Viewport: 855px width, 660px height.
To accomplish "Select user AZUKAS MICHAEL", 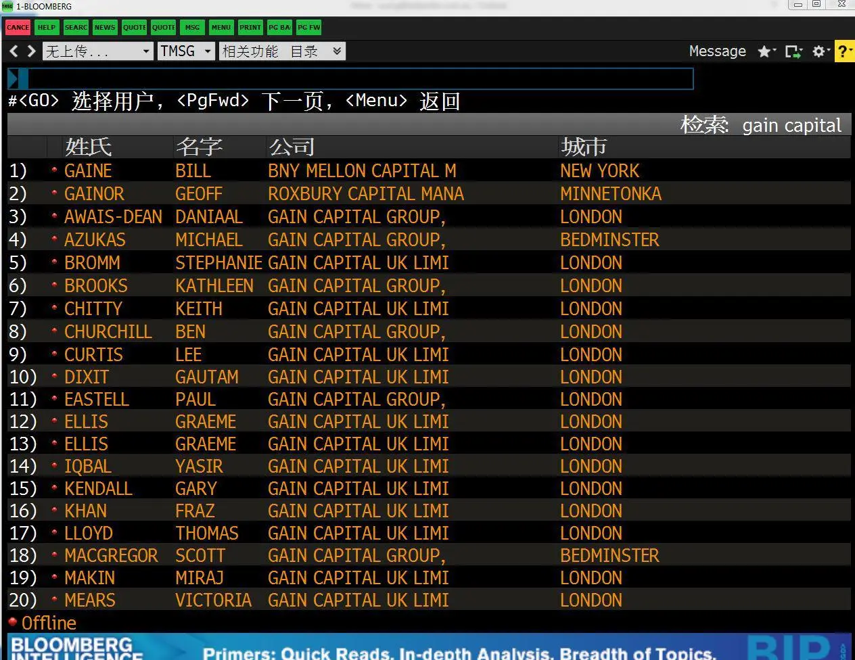I will 429,239.
